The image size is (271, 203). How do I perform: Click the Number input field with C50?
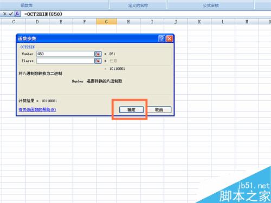[x=66, y=54]
